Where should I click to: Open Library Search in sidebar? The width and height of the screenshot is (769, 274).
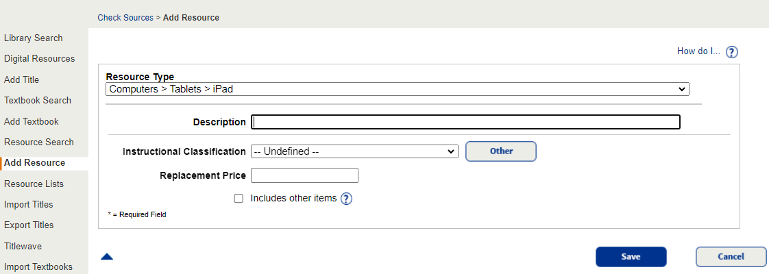click(x=33, y=38)
